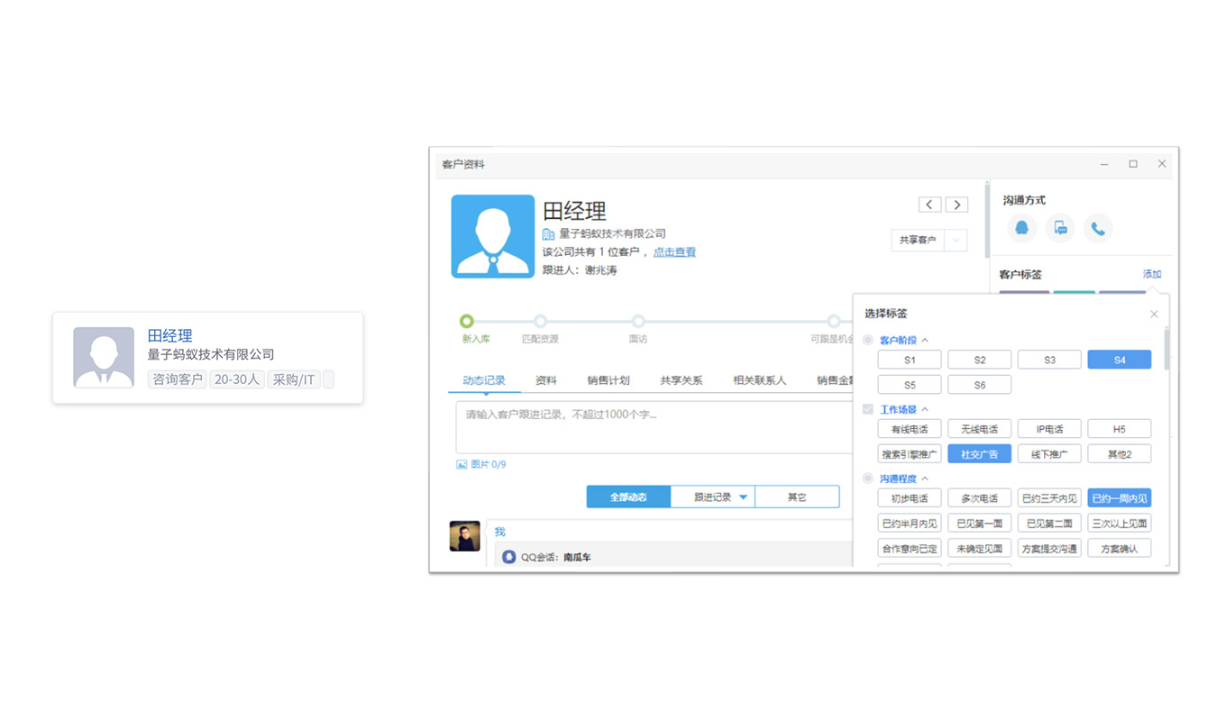Select the H5 tag
Image resolution: width=1217 pixels, height=721 pixels.
coord(1120,429)
